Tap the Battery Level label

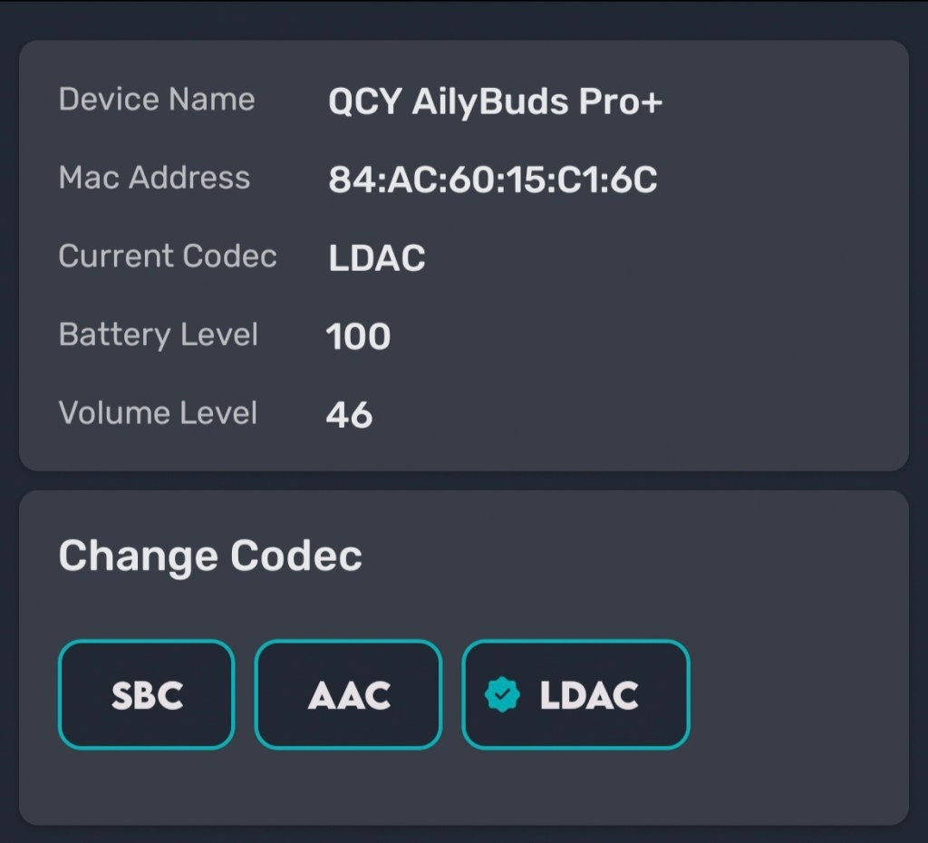pyautogui.click(x=159, y=334)
